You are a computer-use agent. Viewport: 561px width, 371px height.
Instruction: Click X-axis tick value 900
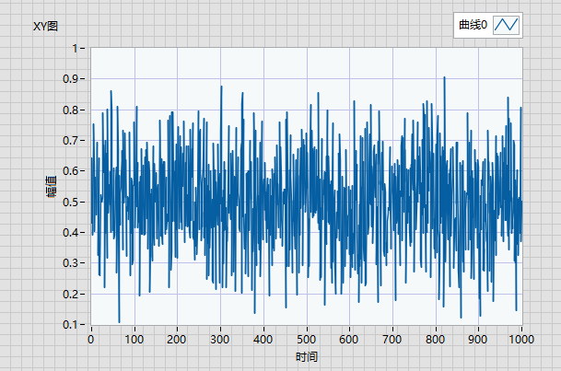[478, 339]
